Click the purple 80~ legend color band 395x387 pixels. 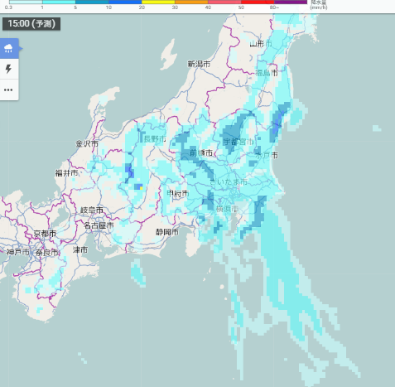291,2
